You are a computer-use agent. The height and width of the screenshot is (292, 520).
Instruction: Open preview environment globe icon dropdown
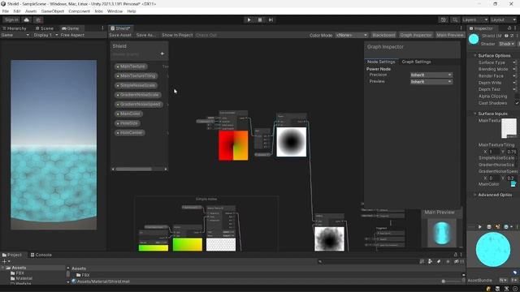point(508,227)
